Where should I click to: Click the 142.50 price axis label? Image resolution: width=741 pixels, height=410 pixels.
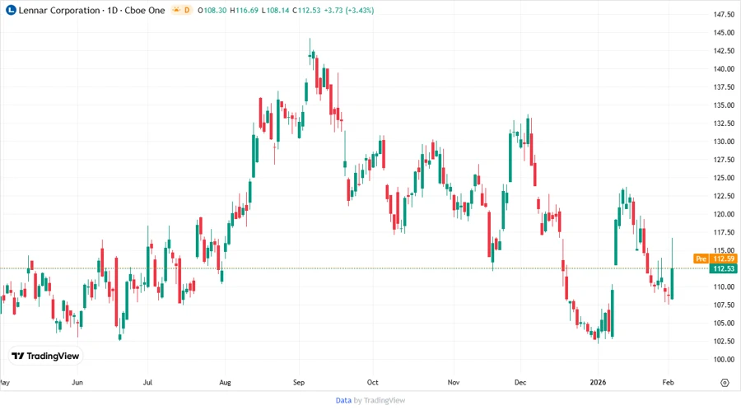pyautogui.click(x=724, y=50)
